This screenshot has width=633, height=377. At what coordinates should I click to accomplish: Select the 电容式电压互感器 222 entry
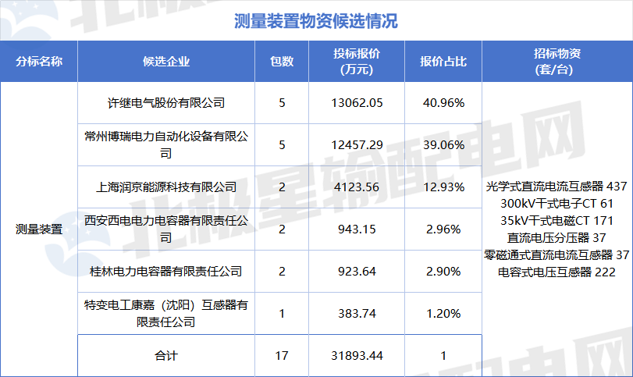tap(557, 272)
